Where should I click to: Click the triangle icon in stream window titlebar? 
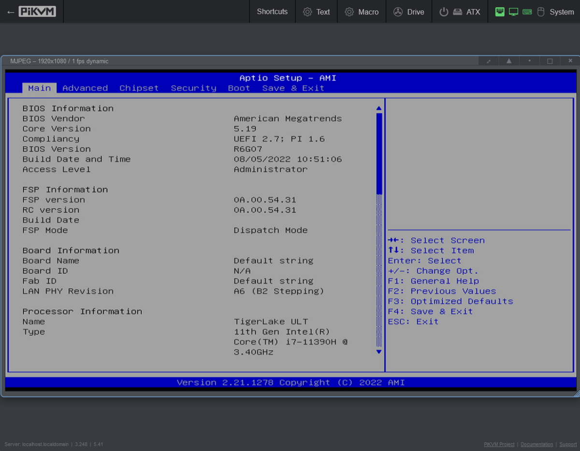pos(509,61)
